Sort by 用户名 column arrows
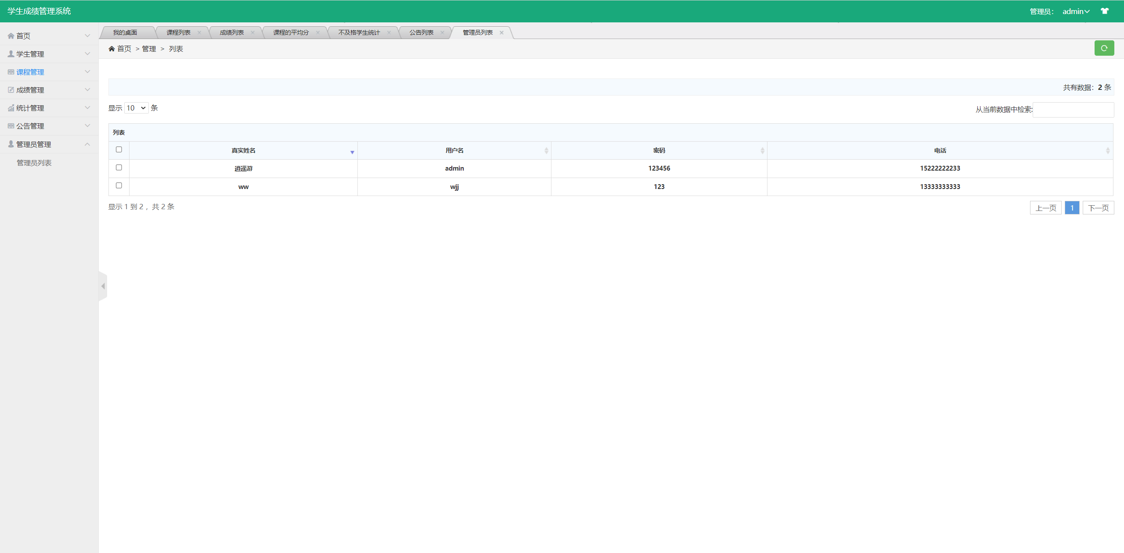This screenshot has width=1124, height=553. pyautogui.click(x=546, y=150)
